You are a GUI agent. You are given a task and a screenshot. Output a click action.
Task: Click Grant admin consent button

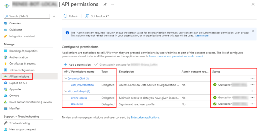(x=126, y=64)
